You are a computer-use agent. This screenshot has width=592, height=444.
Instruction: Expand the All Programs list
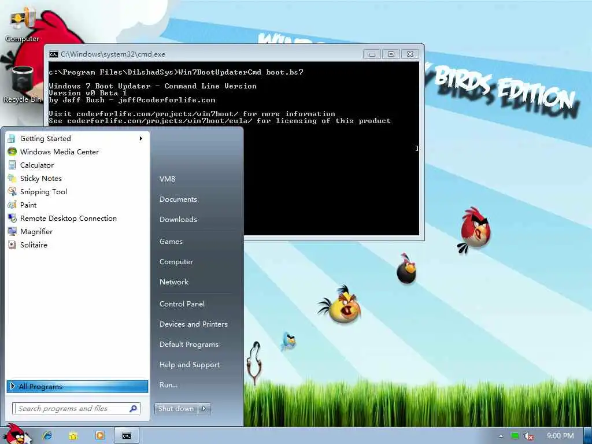(77, 386)
